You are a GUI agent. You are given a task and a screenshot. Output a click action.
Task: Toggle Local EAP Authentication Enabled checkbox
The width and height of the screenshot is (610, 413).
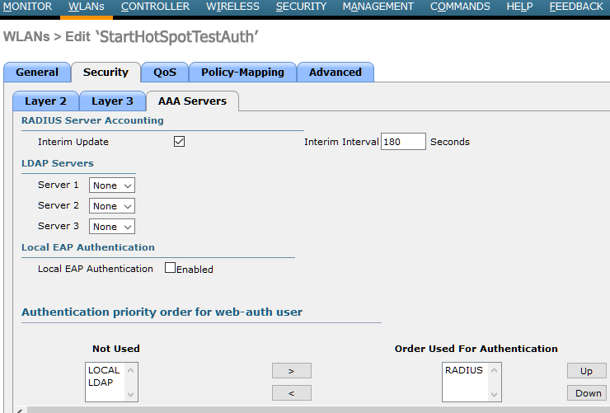(x=171, y=268)
